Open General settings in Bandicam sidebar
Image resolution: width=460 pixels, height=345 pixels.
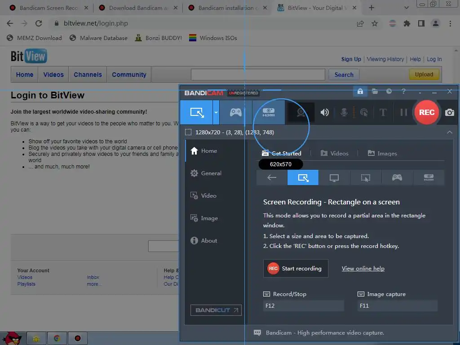[x=206, y=173]
